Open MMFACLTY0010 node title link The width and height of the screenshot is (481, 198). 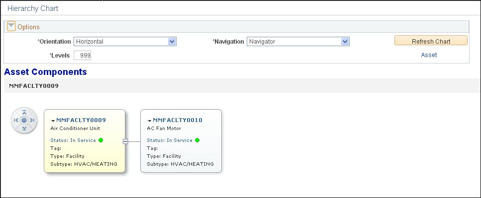coord(178,120)
